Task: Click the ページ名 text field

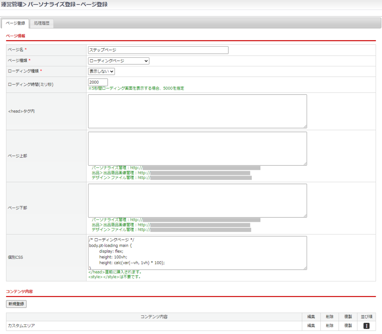Action: click(x=158, y=50)
